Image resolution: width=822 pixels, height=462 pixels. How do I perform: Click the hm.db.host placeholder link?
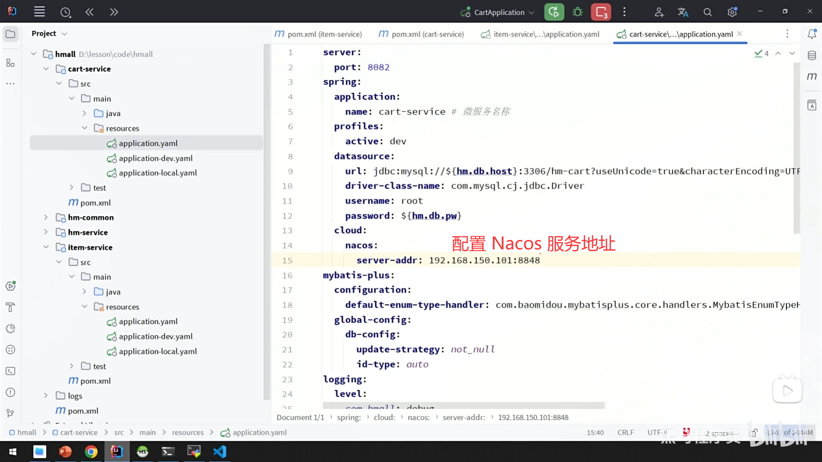484,171
